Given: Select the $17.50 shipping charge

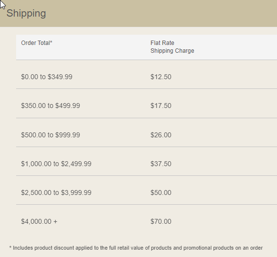Looking at the screenshot, I should [161, 106].
